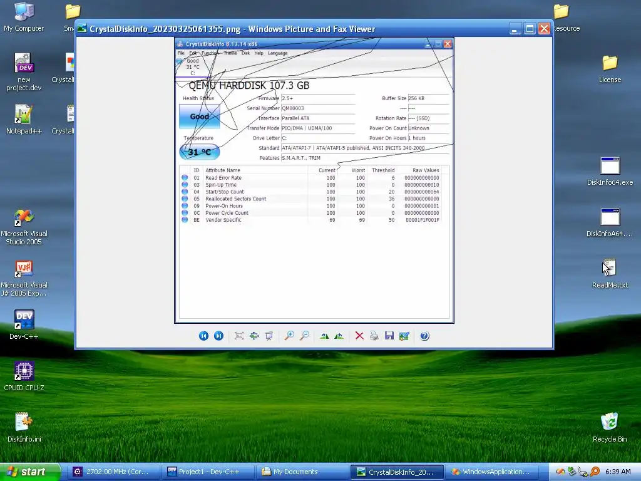Select the DiskInfo.ini file icon

point(24,427)
